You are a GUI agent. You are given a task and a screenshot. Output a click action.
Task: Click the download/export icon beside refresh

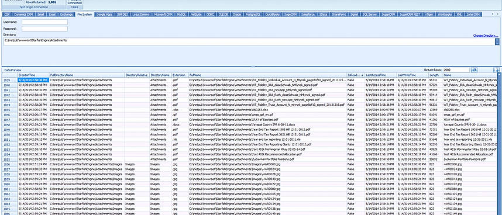coord(496,70)
